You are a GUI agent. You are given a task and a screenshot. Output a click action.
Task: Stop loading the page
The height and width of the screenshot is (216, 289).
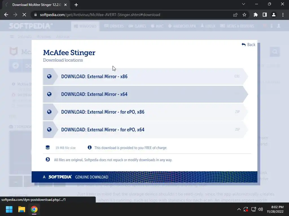coord(24,15)
